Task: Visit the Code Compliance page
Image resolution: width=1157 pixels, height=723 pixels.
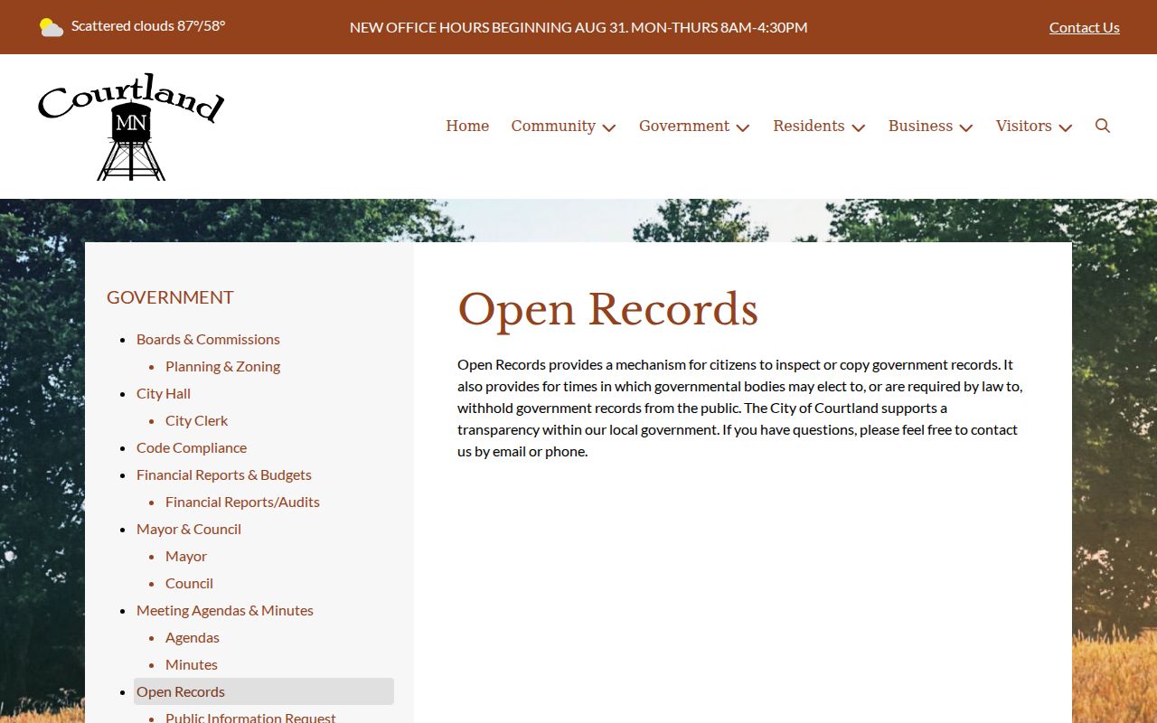Action: pos(192,447)
